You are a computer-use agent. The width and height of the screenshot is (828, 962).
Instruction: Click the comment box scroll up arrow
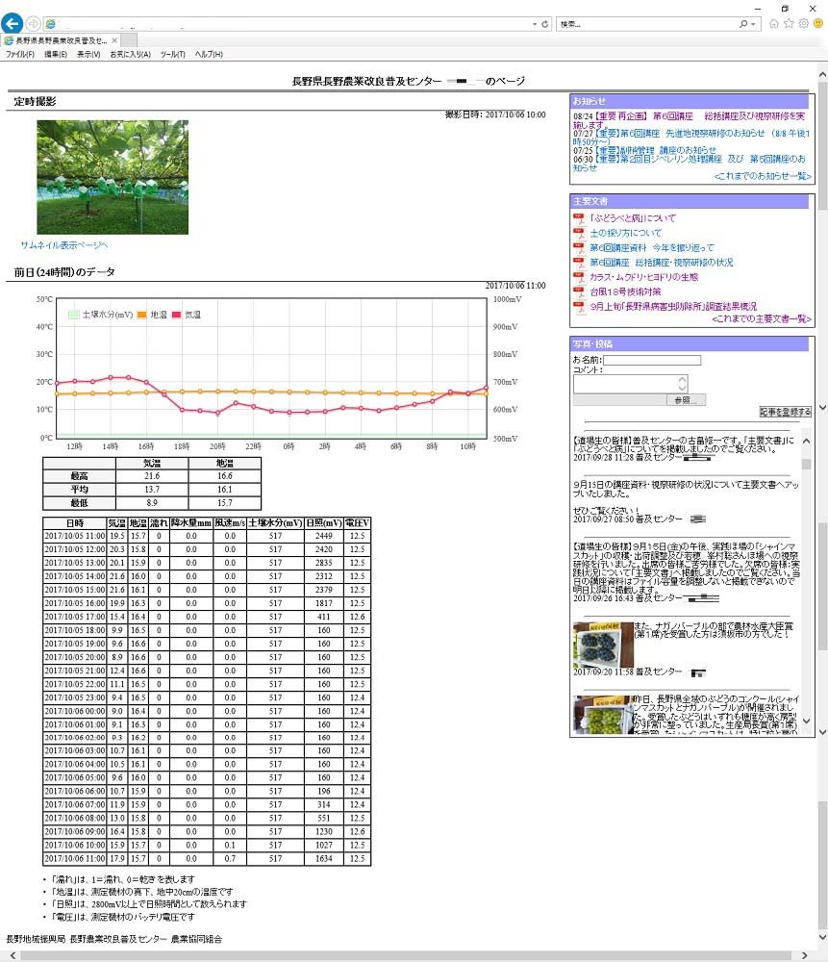click(x=682, y=380)
